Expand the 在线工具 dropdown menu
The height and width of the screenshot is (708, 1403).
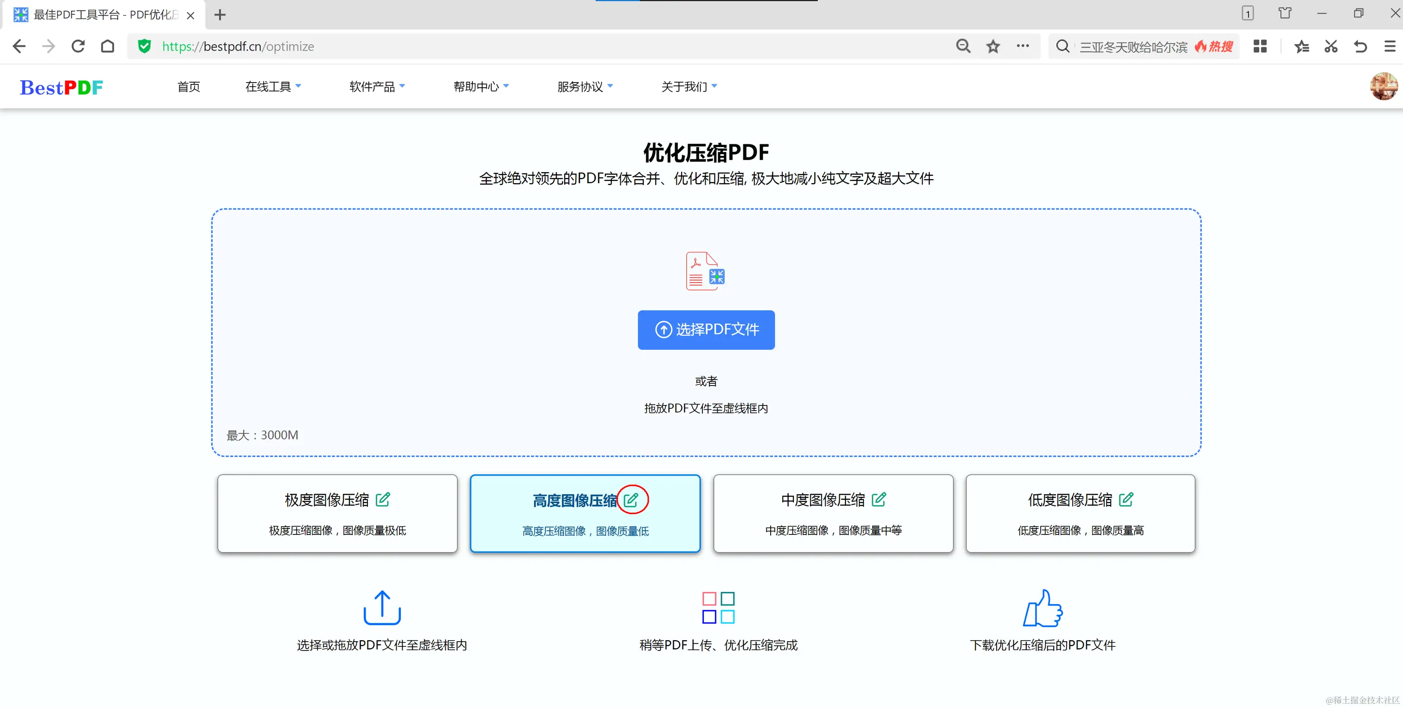pos(273,87)
